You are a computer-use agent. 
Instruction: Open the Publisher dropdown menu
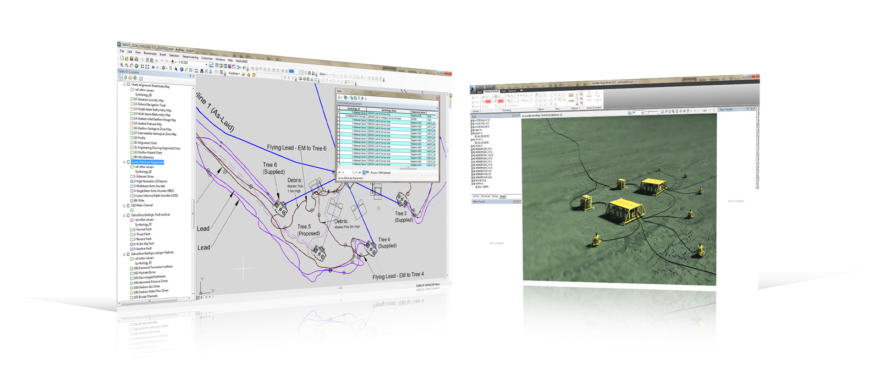234,73
